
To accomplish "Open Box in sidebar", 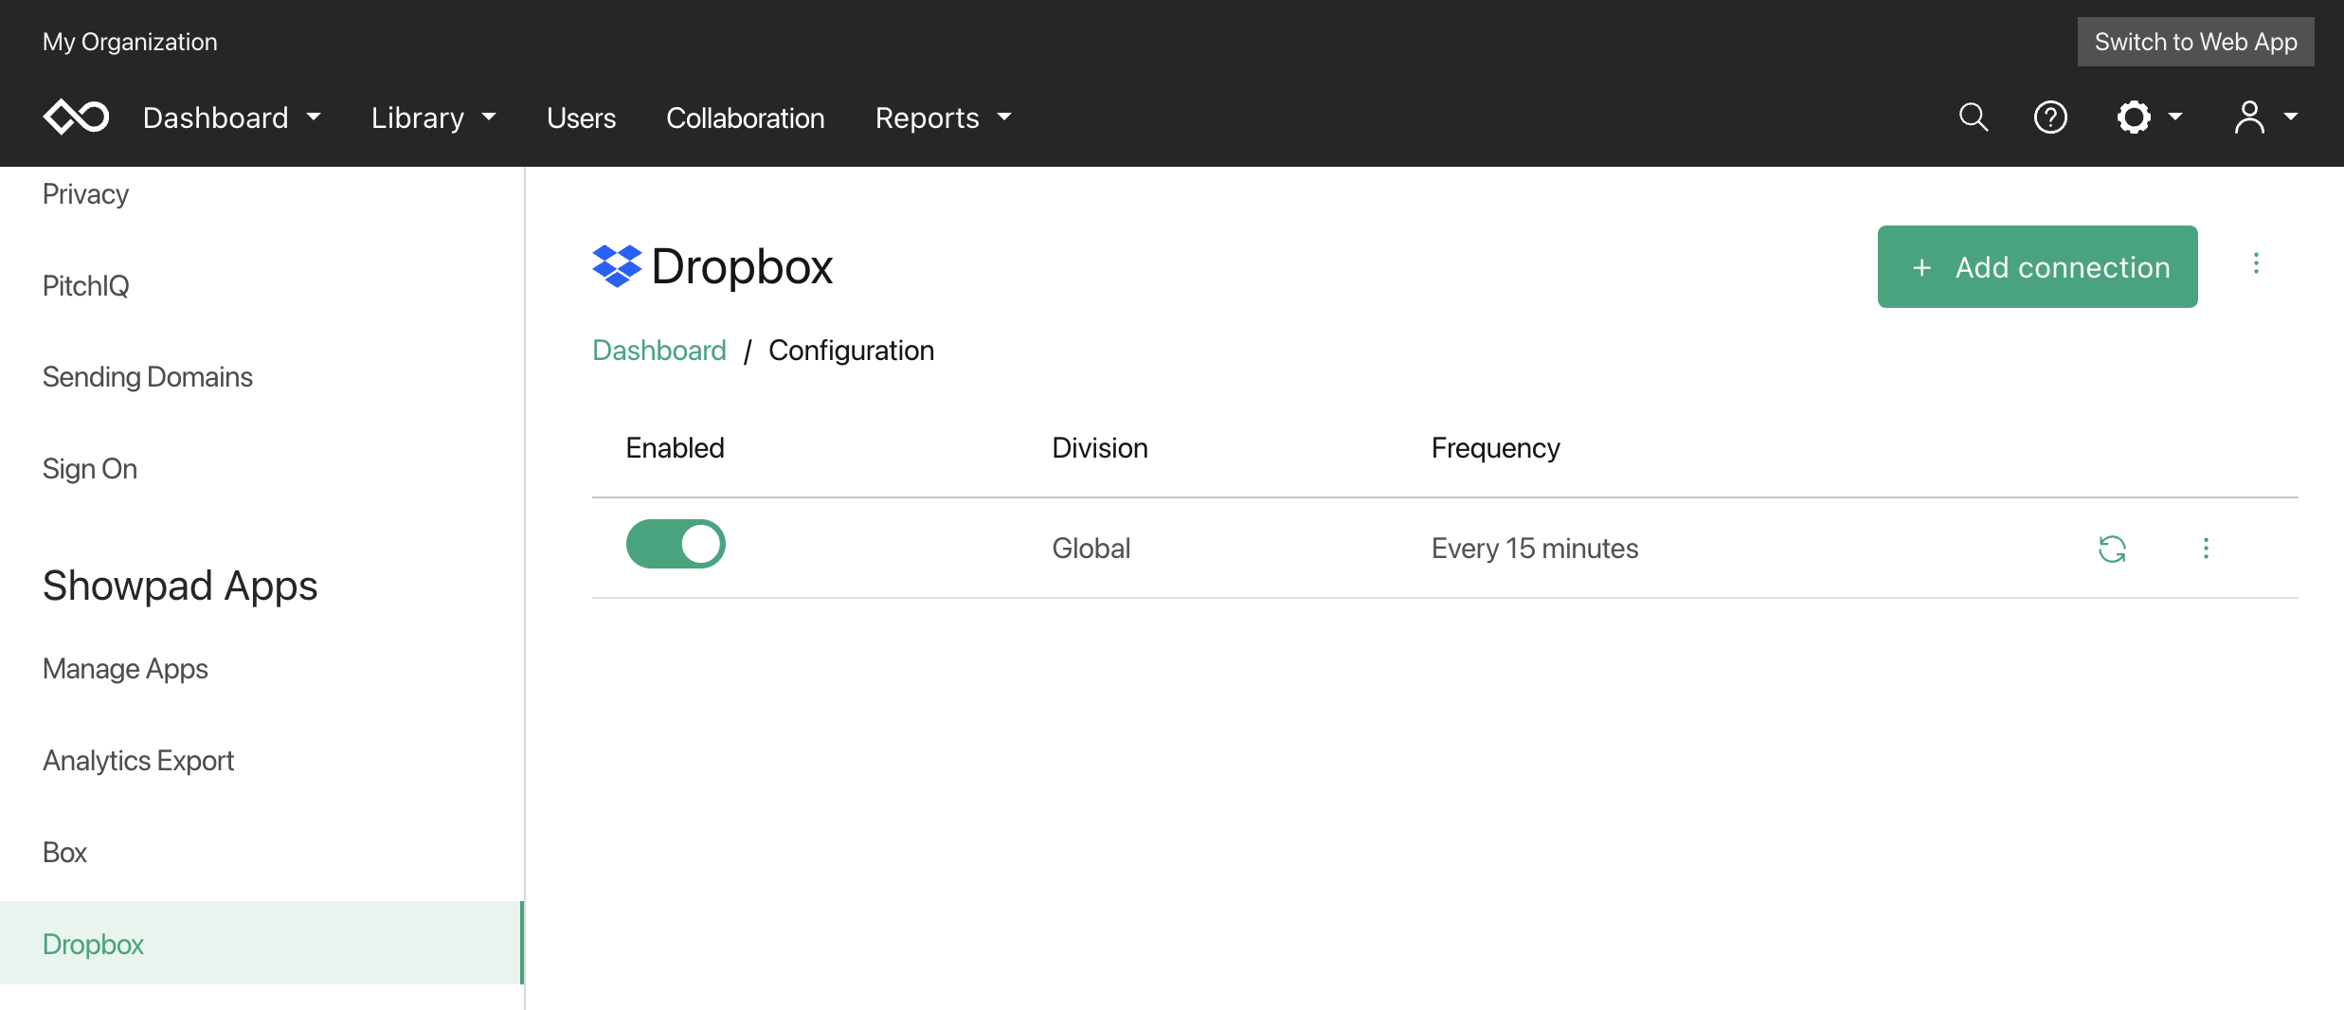I will click(x=64, y=853).
